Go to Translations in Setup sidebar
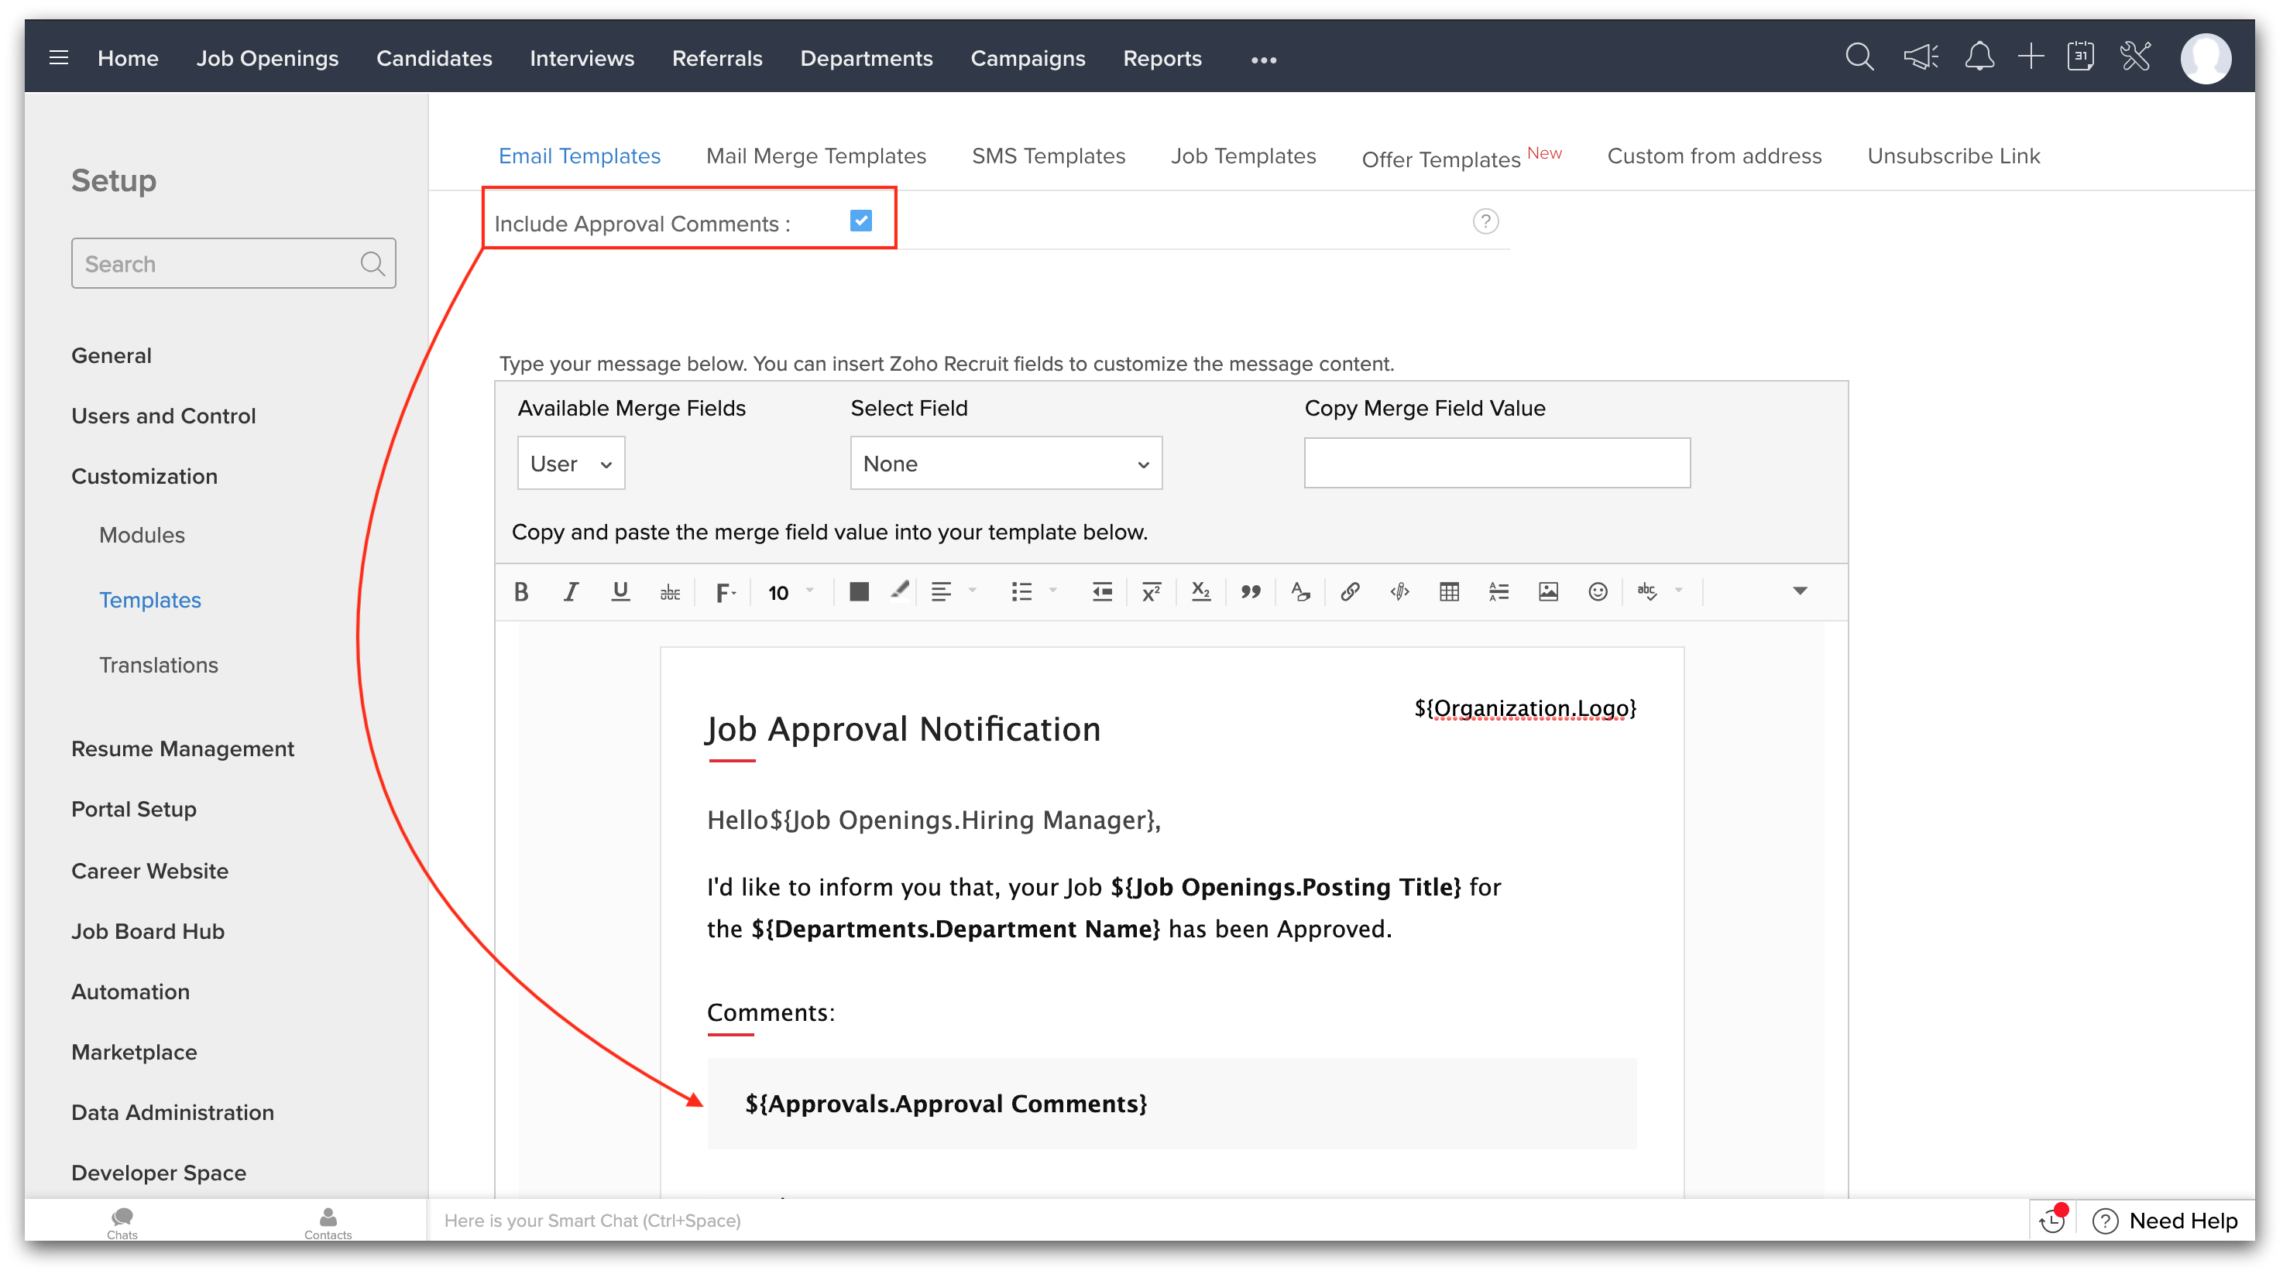 point(159,664)
